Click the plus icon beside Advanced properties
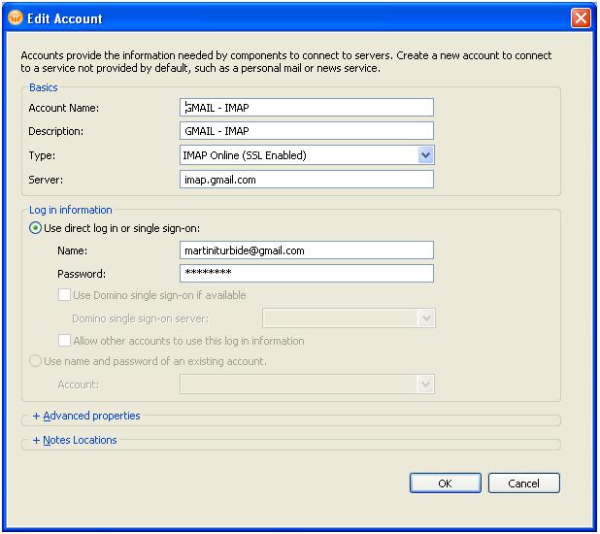The height and width of the screenshot is (534, 600). (x=36, y=417)
